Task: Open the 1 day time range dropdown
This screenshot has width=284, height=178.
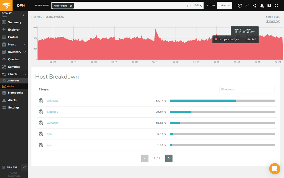Action: click(224, 6)
